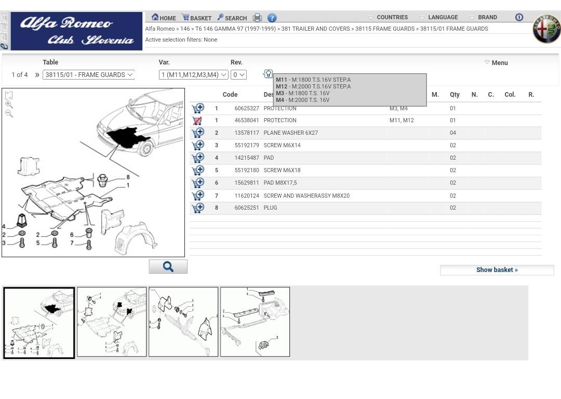Add part 60625327 PROTECTION to basket
The width and height of the screenshot is (561, 399).
point(198,108)
